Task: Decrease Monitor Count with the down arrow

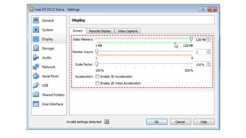Action: [x=209, y=53]
